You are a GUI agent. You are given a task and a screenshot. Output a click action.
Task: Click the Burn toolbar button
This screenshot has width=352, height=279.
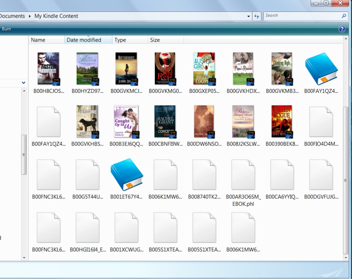click(6, 29)
